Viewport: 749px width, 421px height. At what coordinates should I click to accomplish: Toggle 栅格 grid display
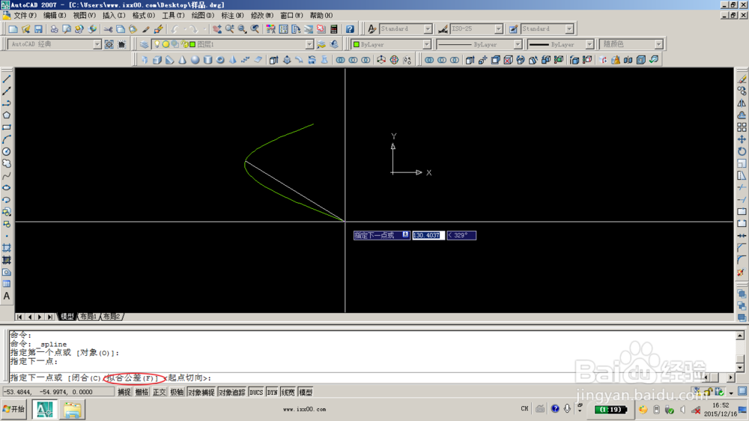[x=142, y=393]
